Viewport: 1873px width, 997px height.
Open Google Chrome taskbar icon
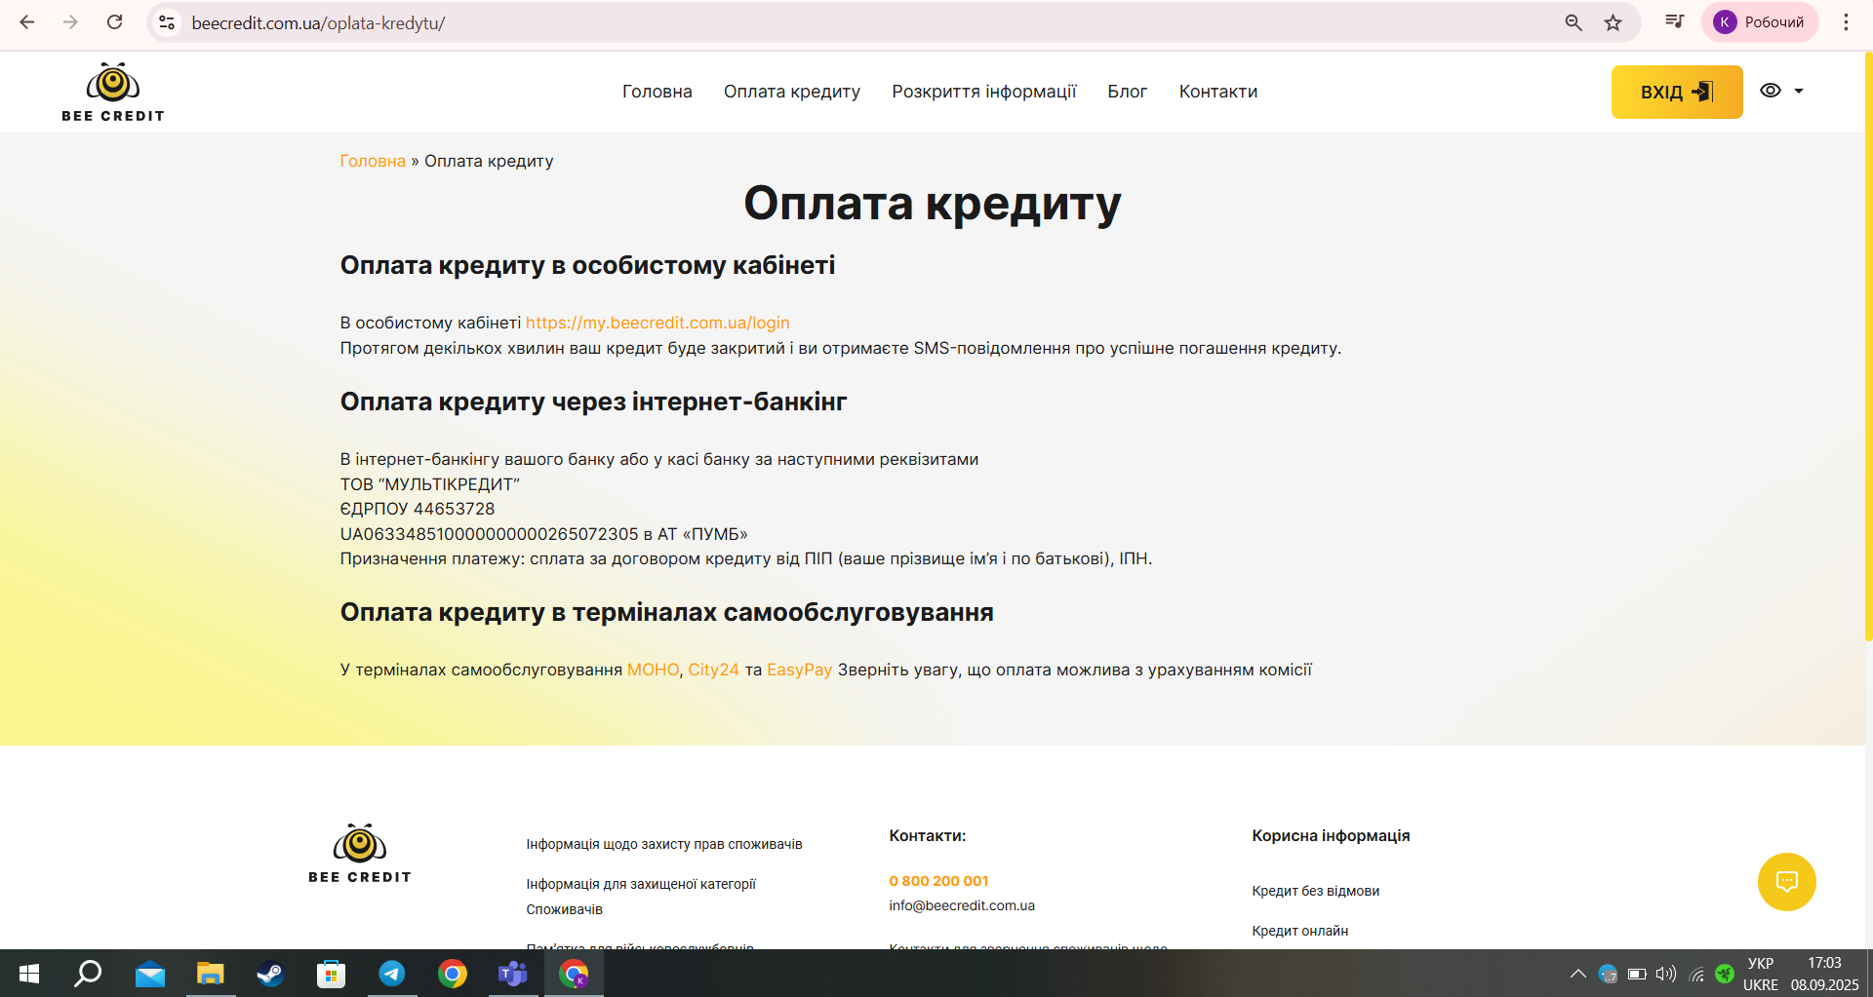click(x=453, y=974)
